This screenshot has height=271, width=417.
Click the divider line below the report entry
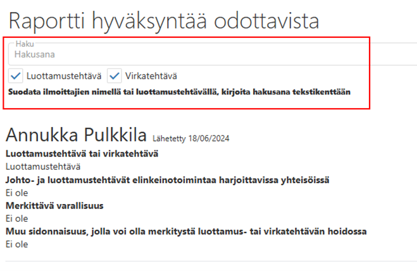[208, 261]
